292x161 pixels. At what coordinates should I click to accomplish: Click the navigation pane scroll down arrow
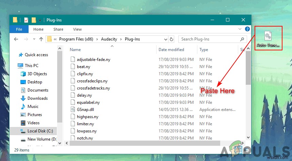coord(60,143)
